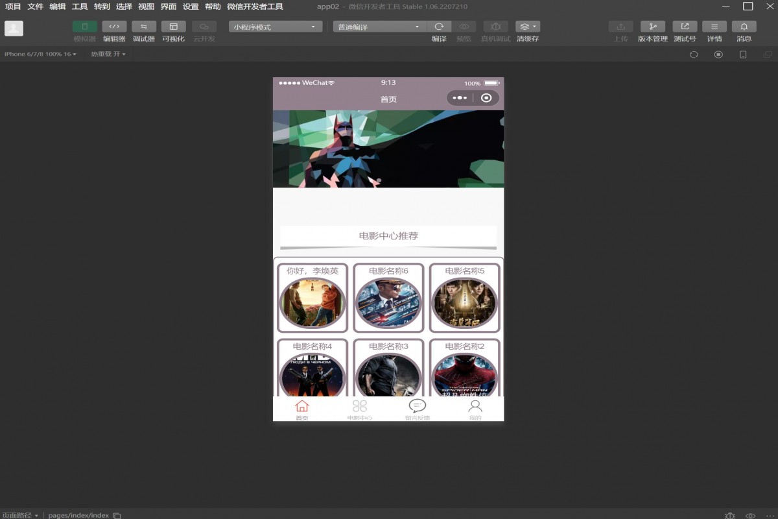
Task: Toggle the 模拟器 simulator panel button
Action: tap(84, 27)
